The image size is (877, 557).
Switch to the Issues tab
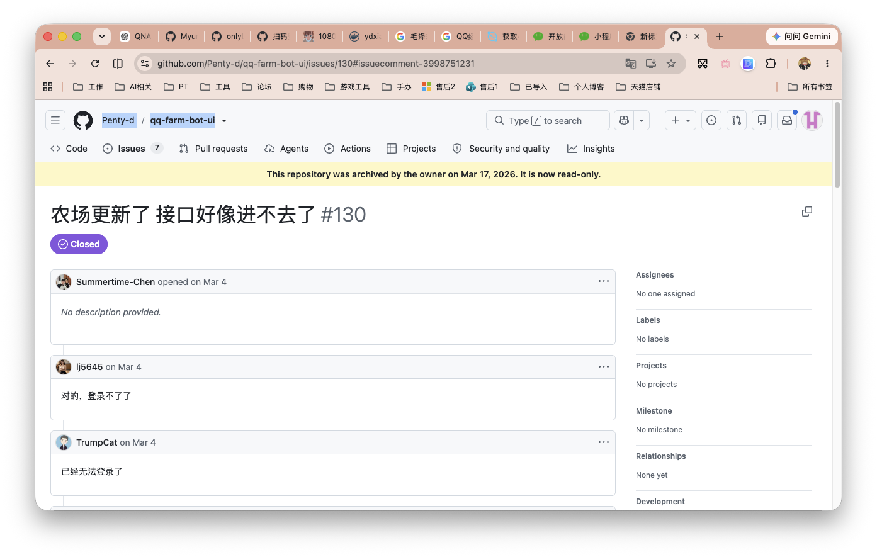[133, 149]
